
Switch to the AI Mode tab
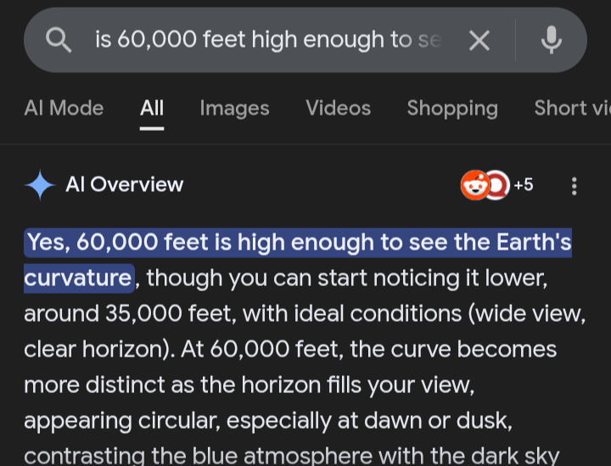(x=64, y=108)
